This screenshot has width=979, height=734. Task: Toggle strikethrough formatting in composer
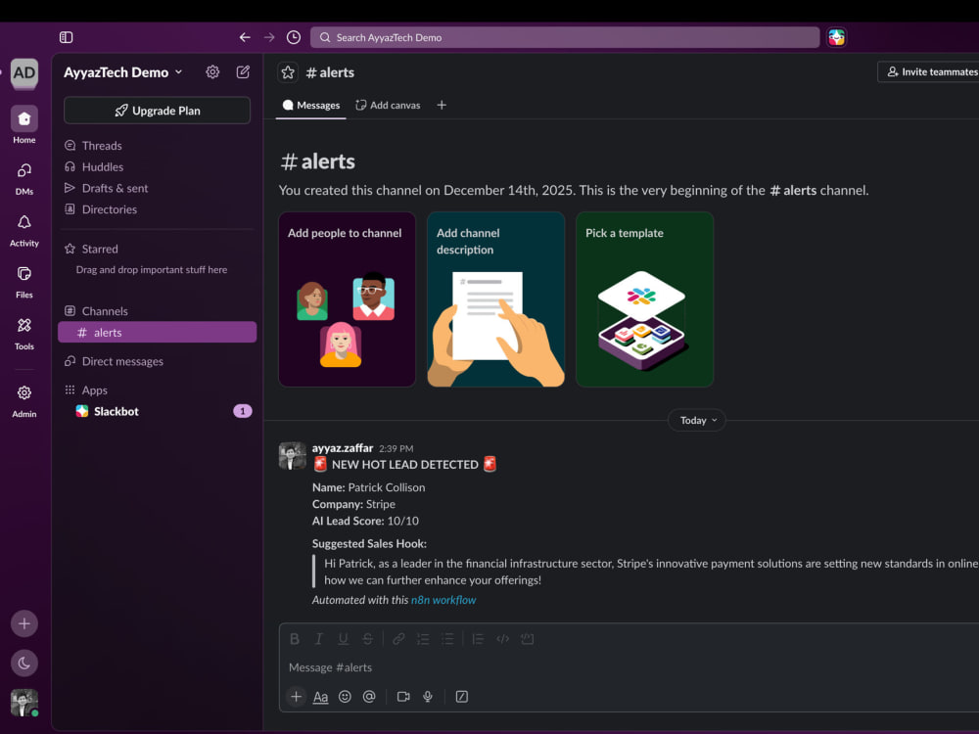[368, 638]
